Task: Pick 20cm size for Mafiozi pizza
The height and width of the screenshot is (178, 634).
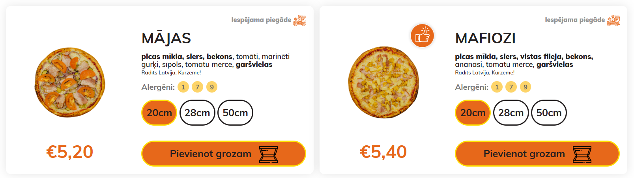Action: pyautogui.click(x=473, y=113)
